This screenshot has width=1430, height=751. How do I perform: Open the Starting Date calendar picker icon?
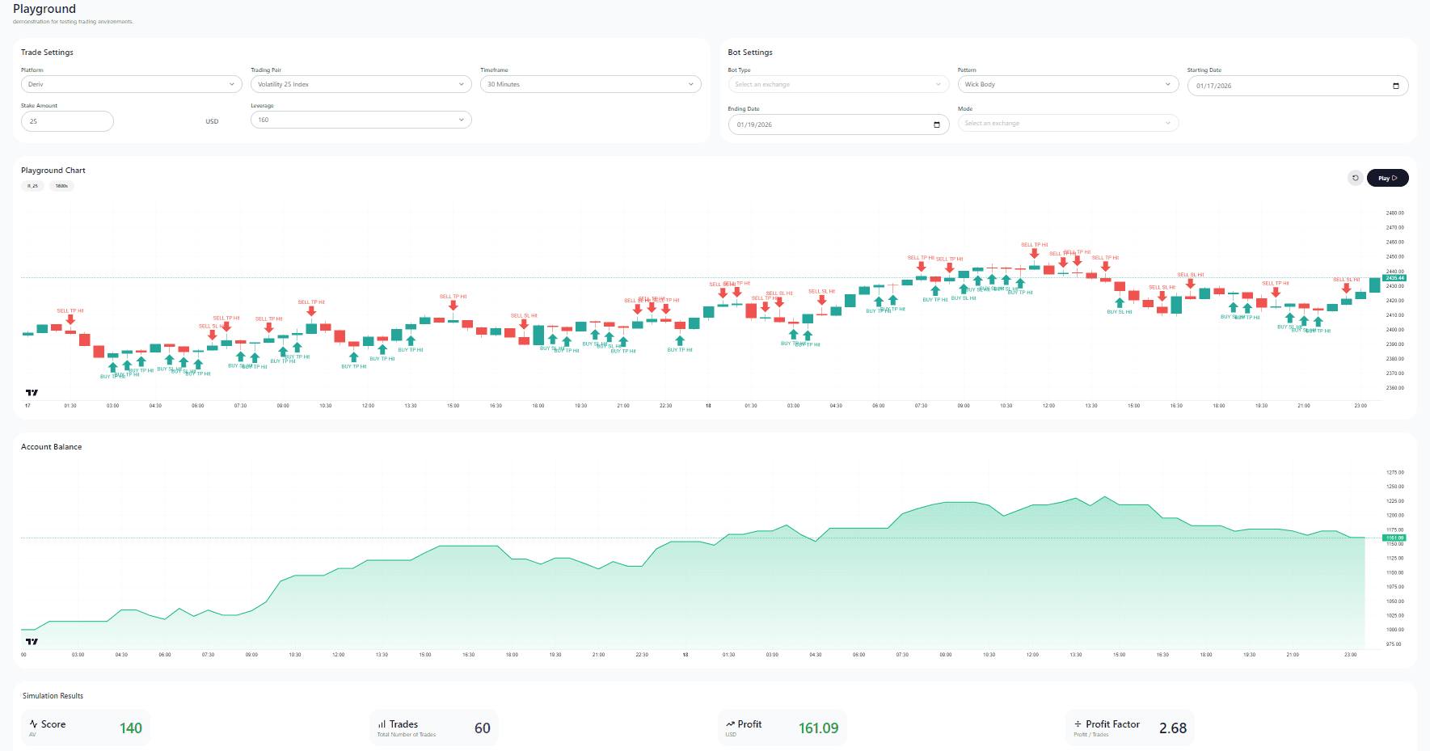pos(1395,86)
